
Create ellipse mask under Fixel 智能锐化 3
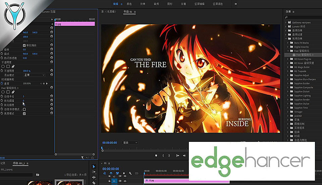coord(3,92)
